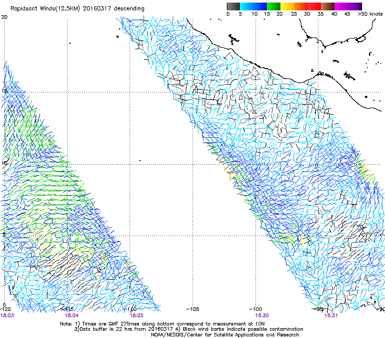Click the purple time label '18:04'

[x=72, y=316]
